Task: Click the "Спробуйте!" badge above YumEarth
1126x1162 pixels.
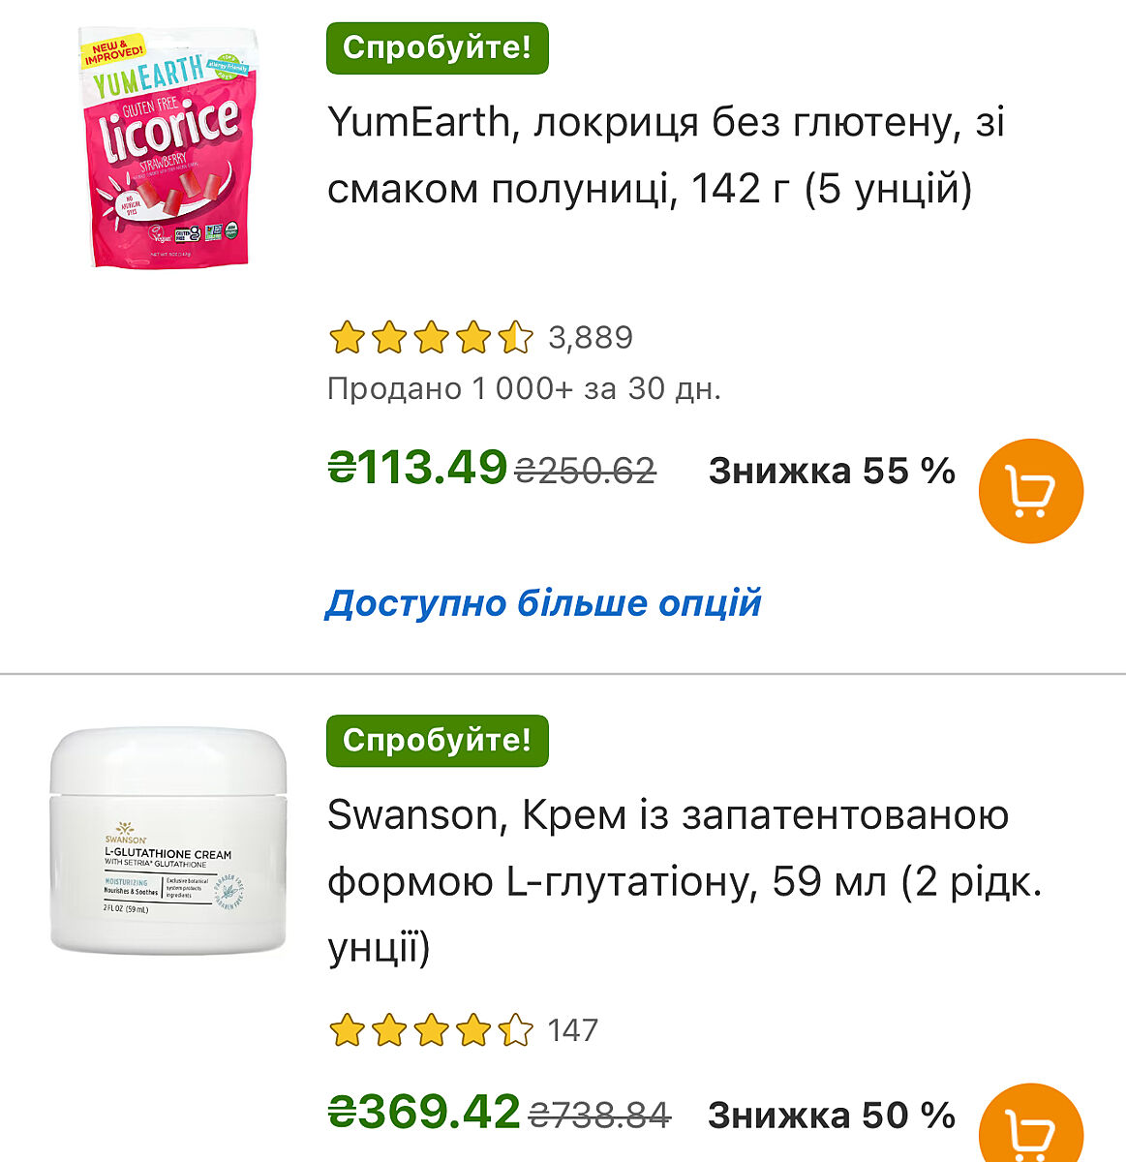Action: 437,47
